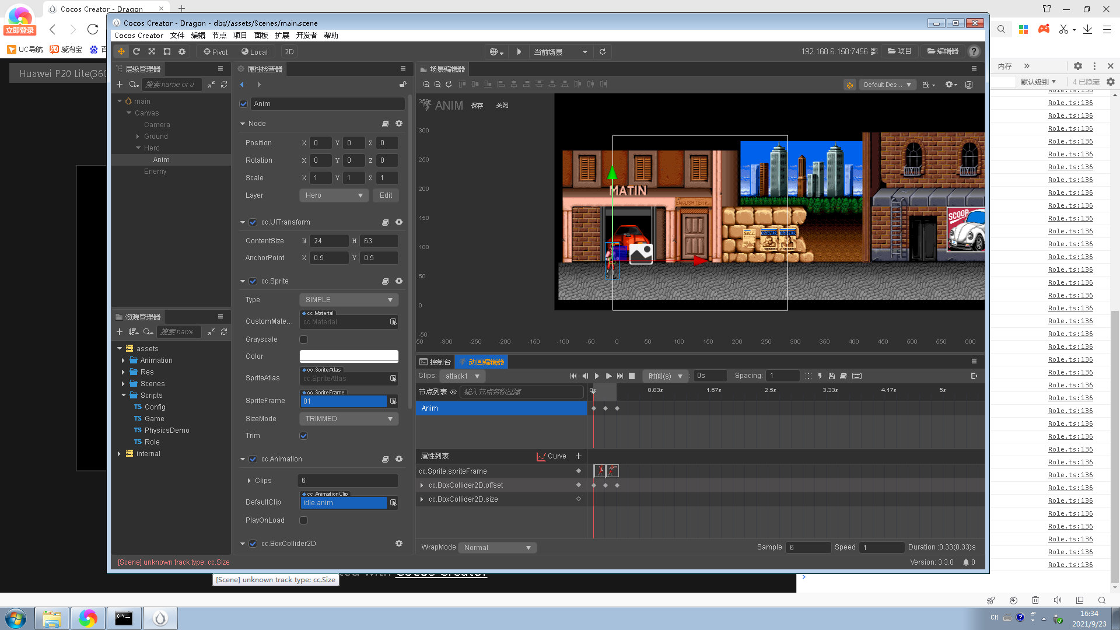Image resolution: width=1120 pixels, height=630 pixels.
Task: Open the WrapMode Normal dropdown
Action: (x=497, y=548)
